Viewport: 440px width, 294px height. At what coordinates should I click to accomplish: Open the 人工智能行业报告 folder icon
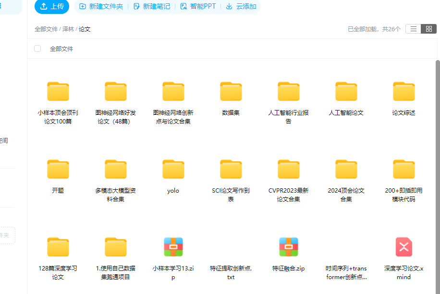(289, 91)
